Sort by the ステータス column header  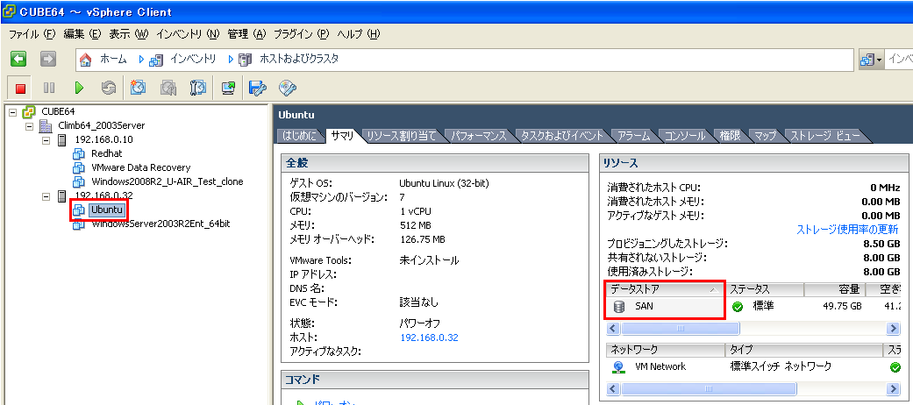[x=765, y=289]
